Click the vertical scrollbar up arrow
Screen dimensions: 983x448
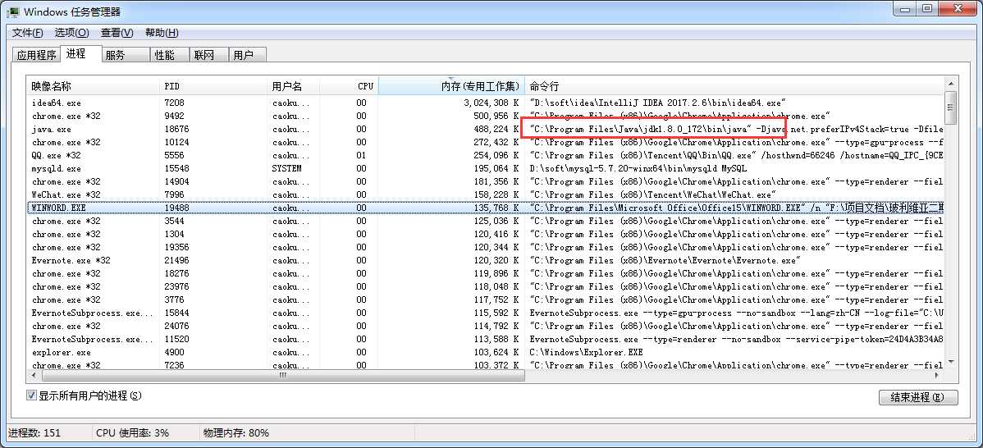[950, 84]
